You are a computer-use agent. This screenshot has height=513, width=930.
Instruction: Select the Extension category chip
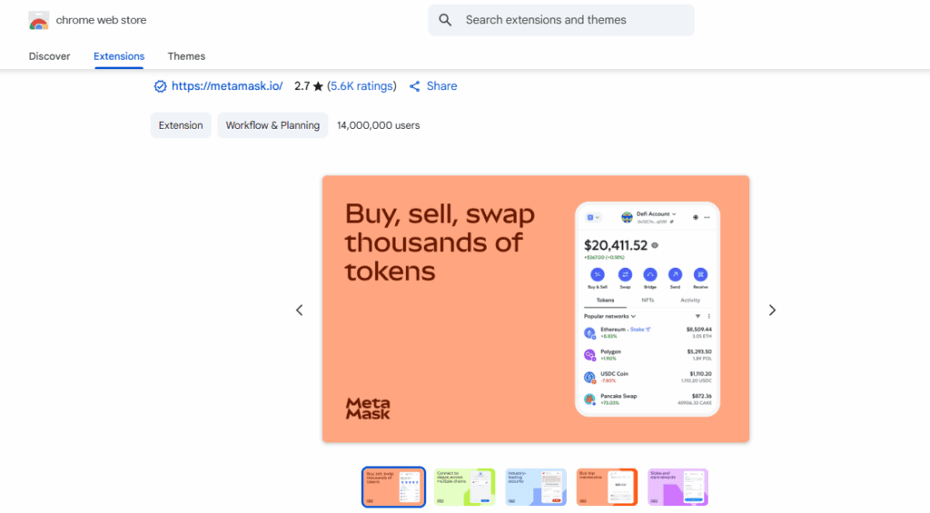click(181, 125)
